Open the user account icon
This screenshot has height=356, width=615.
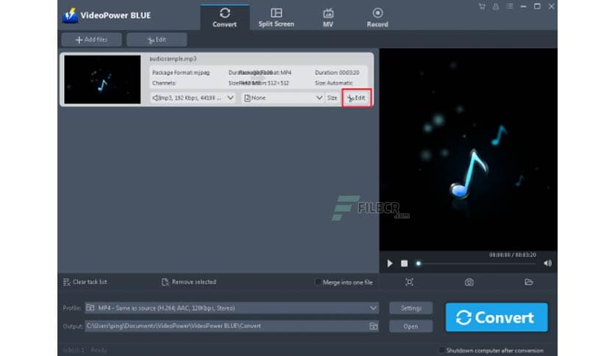tap(496, 7)
